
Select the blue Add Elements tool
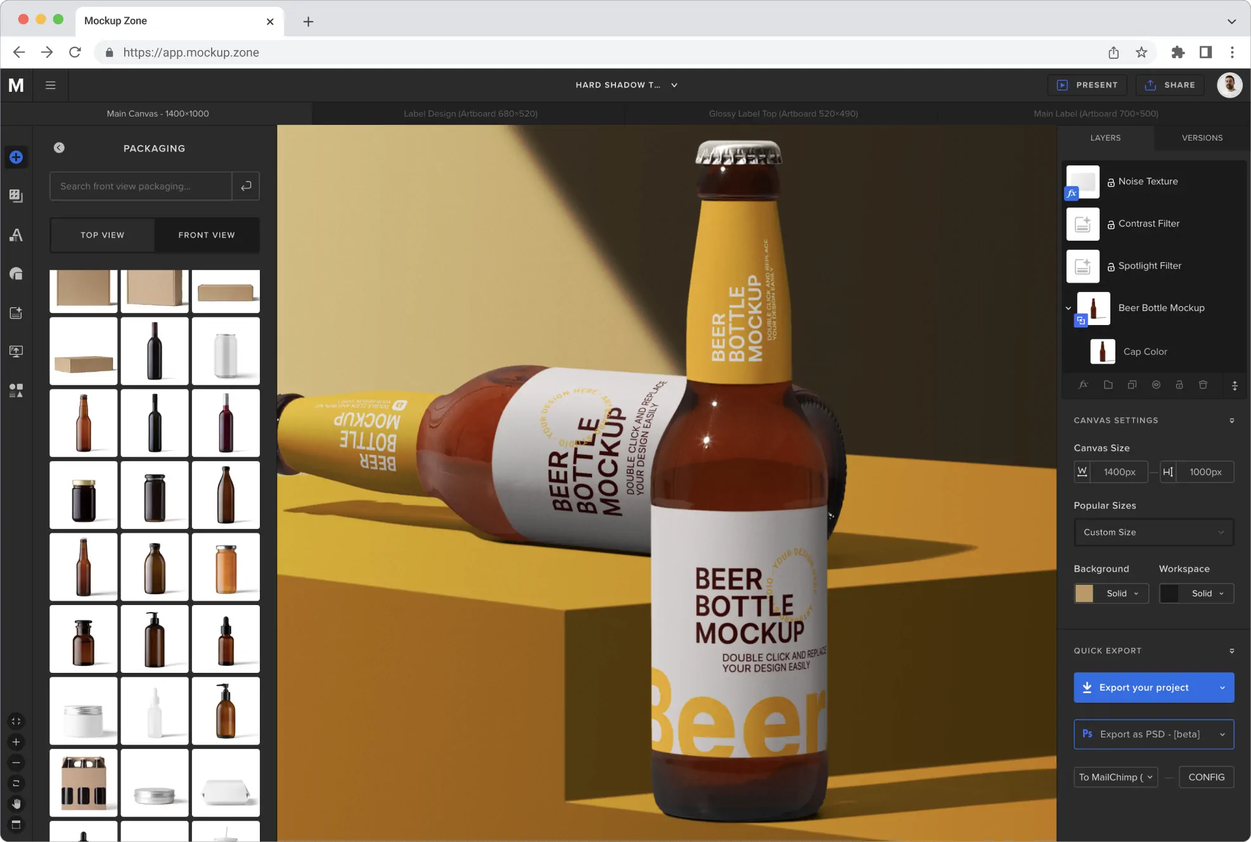tap(16, 157)
